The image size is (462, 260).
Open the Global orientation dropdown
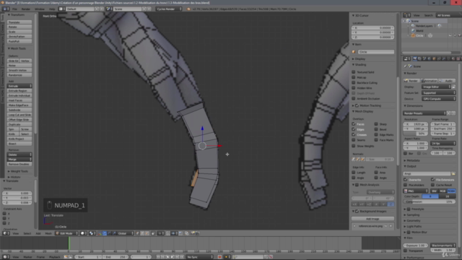click(x=126, y=233)
